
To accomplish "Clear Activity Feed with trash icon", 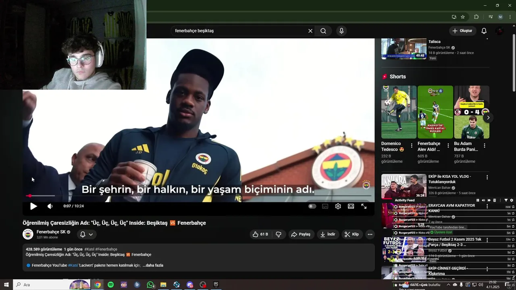I will click(495, 200).
